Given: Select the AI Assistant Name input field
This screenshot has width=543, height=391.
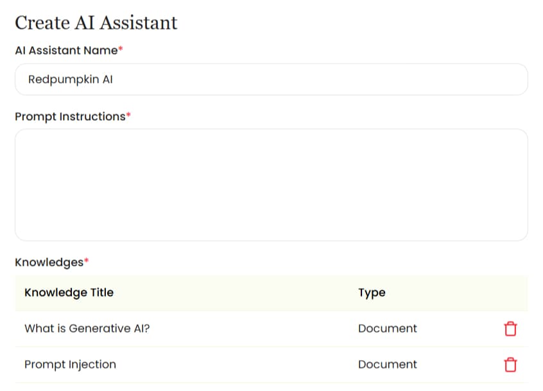Looking at the screenshot, I should (x=271, y=79).
